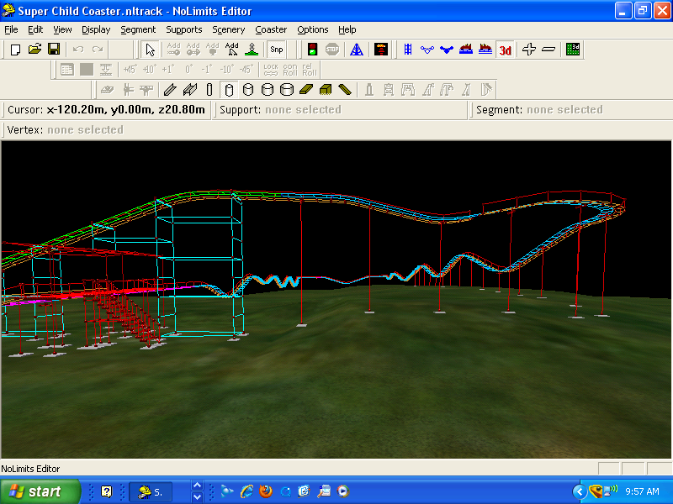The image size is (673, 504).
Task: Open the red coaster train icon on black
Action: (381, 50)
